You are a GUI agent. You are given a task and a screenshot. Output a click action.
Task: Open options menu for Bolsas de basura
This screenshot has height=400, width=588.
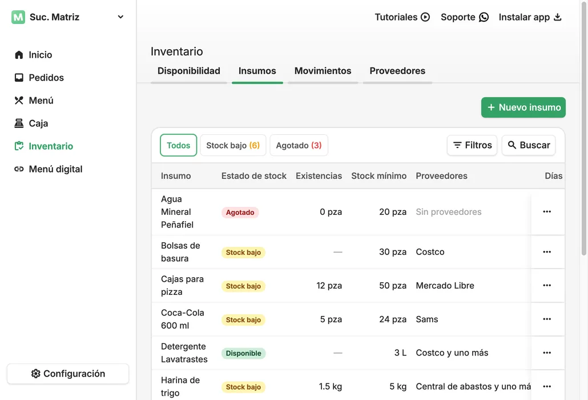[x=547, y=252]
